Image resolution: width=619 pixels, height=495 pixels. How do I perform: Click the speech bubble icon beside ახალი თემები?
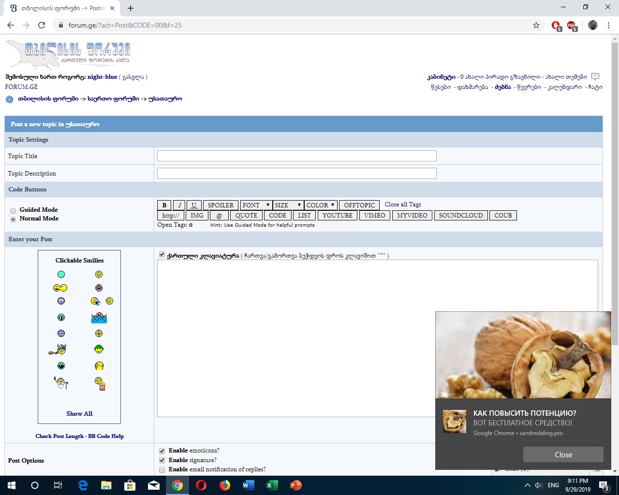(x=595, y=77)
